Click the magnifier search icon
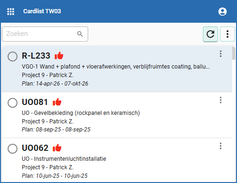 80,34
